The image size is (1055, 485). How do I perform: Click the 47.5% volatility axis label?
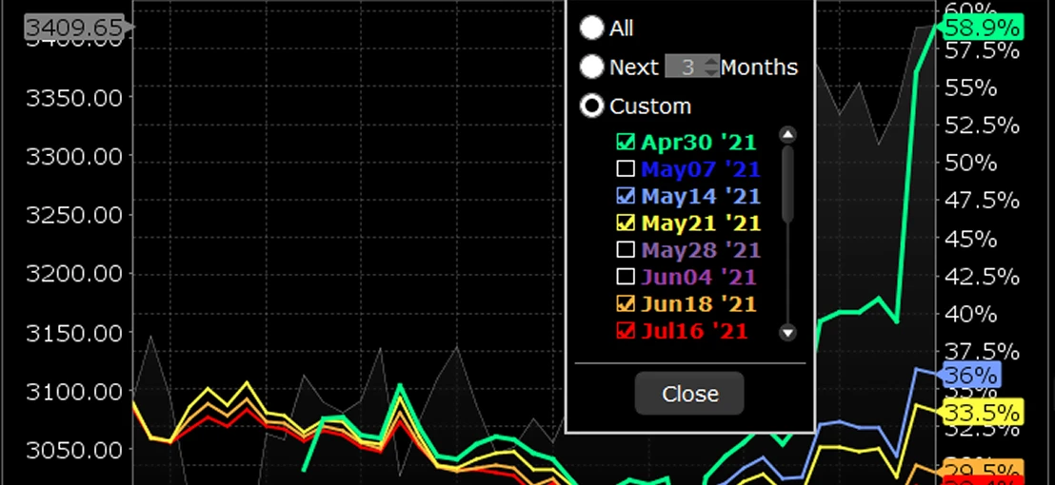[x=983, y=200]
